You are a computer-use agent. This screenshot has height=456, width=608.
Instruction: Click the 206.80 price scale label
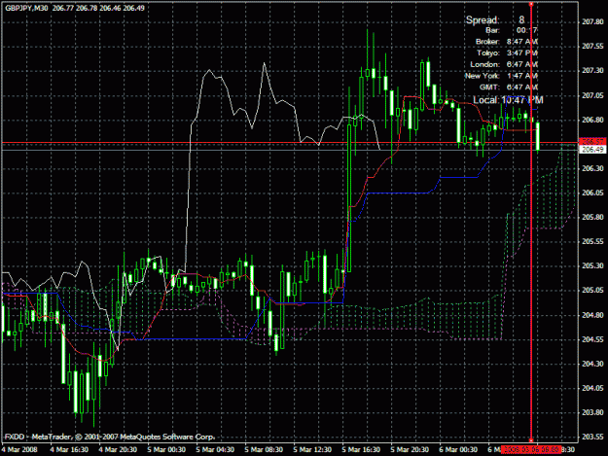point(592,120)
